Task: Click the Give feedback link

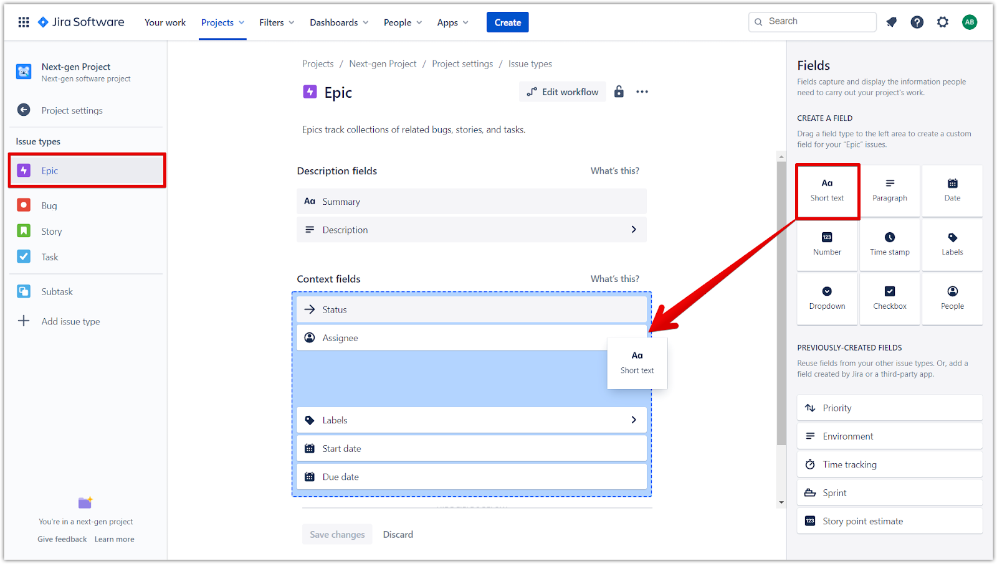Action: [62, 539]
